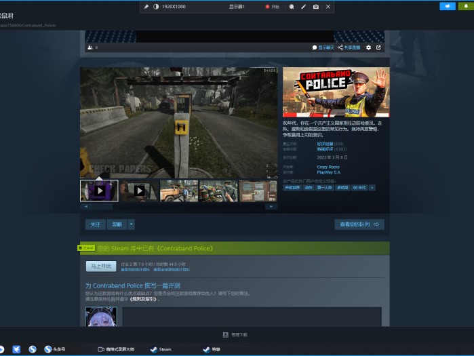Image resolution: width=474 pixels, height=356 pixels.
Task: Click the plus button to add tags
Action: (372, 188)
